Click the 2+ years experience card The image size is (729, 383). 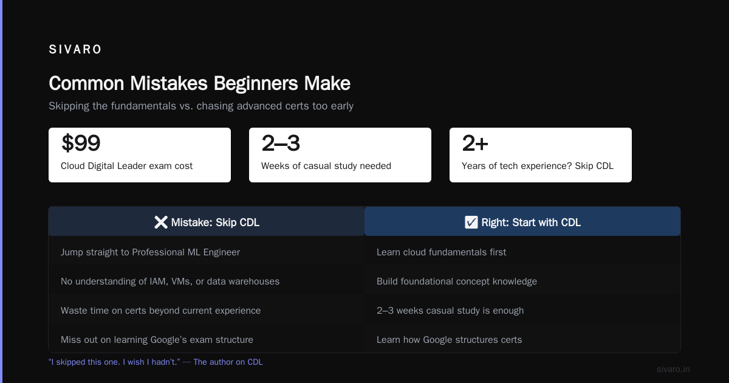click(x=541, y=155)
